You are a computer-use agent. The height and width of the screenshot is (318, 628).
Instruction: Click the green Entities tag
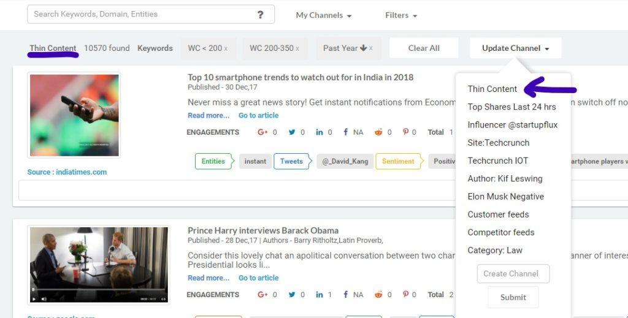214,161
